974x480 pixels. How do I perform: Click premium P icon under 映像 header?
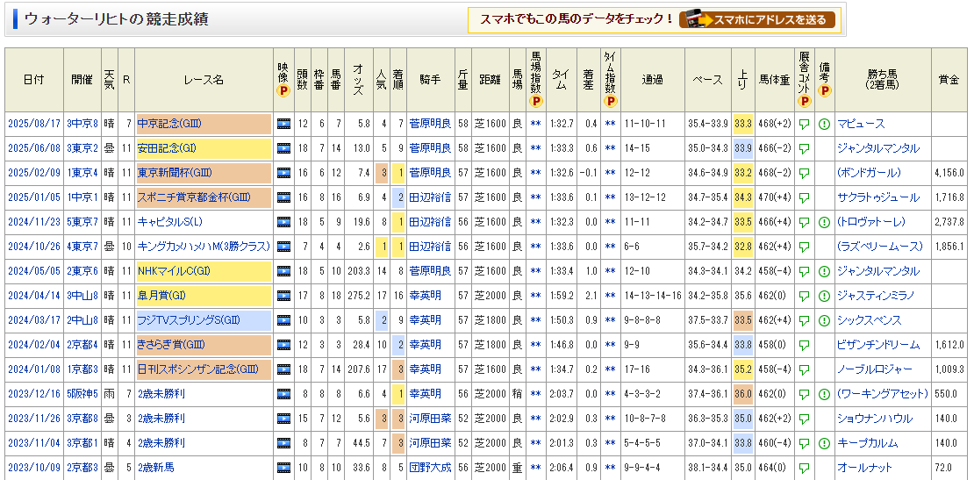coord(283,90)
